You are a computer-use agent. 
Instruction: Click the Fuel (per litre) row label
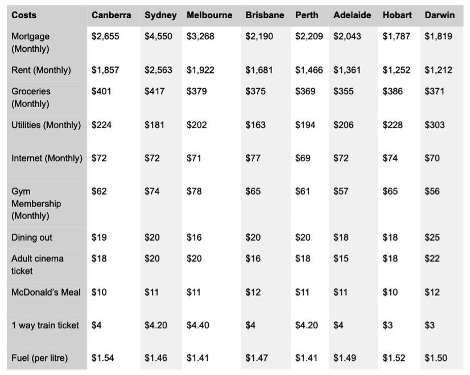(39, 358)
